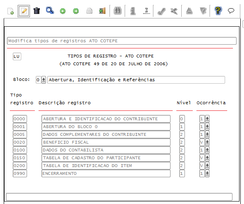Click description 'TABELA DE CADASTRO DO PARTICIPANTE'
The height and width of the screenshot is (204, 244).
click(x=106, y=158)
